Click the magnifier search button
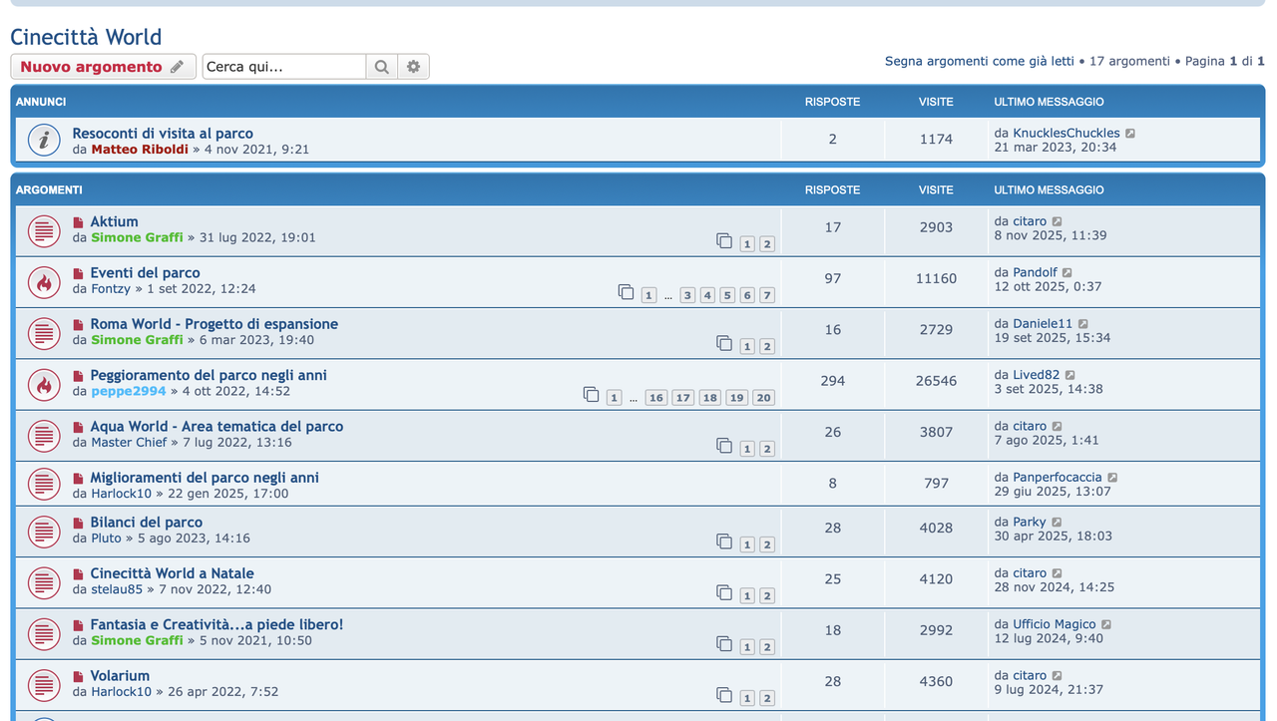1277x721 pixels. point(381,67)
